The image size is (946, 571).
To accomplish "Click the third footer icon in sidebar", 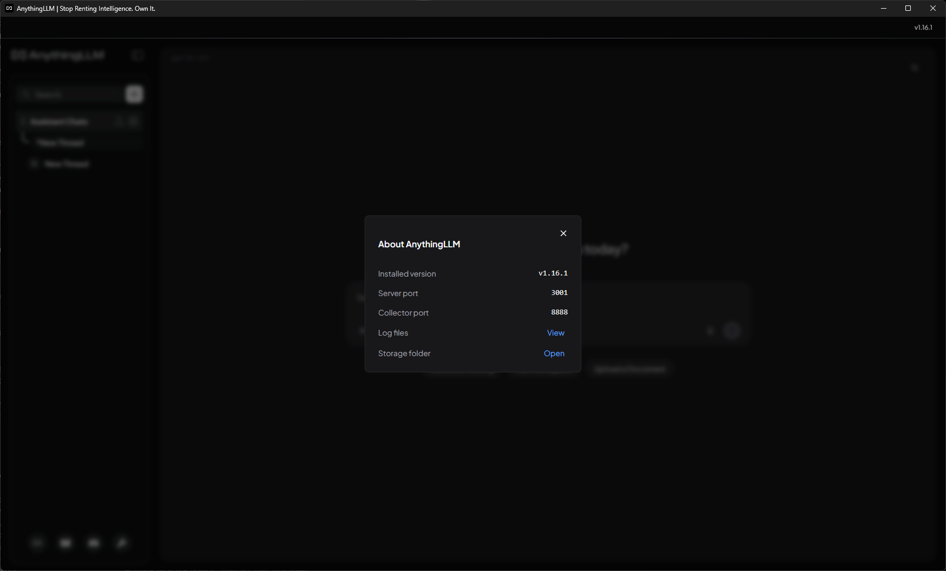I will pyautogui.click(x=94, y=543).
